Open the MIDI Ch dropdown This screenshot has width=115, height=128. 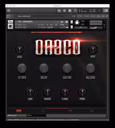(26, 27)
